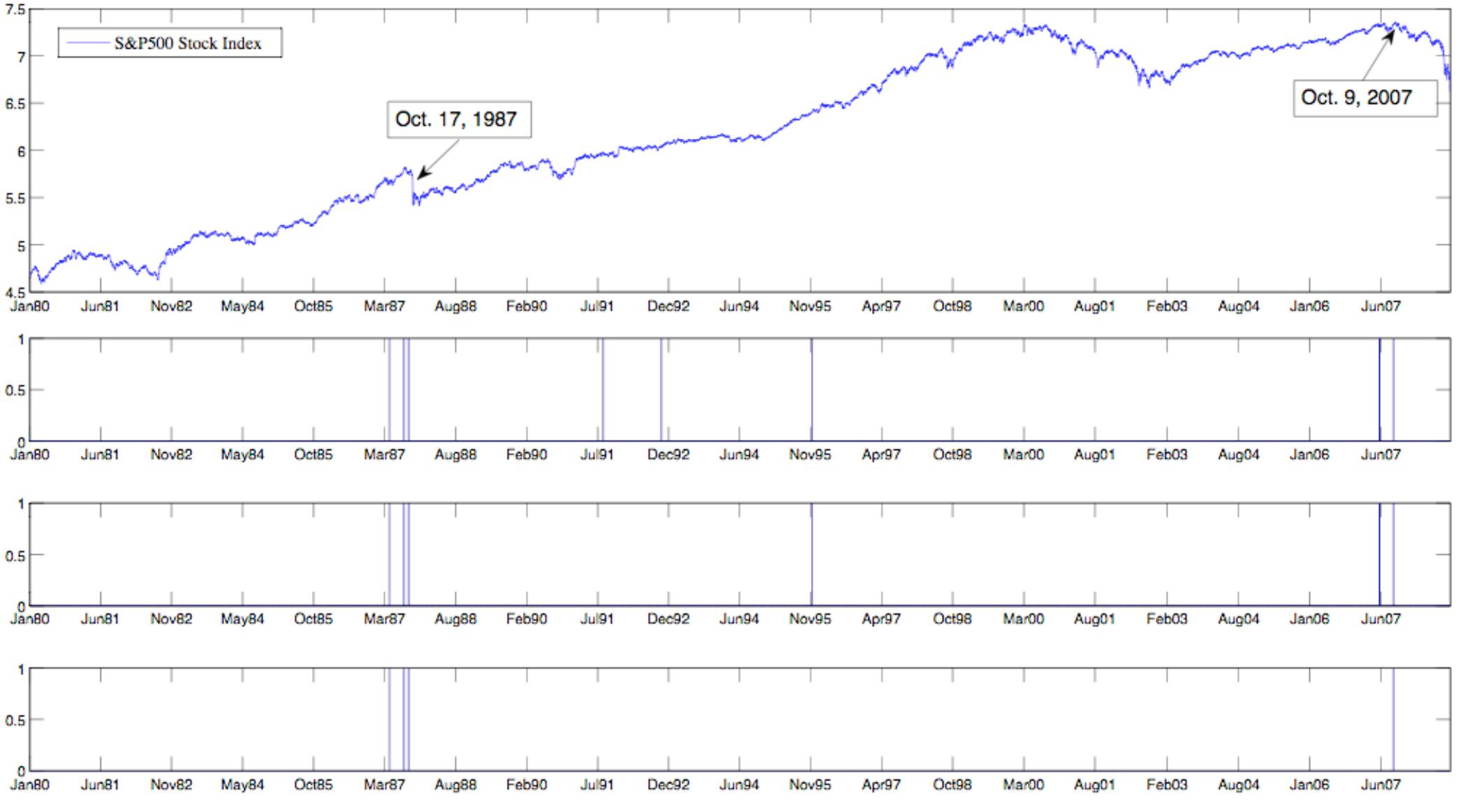The width and height of the screenshot is (1465, 800).
Task: Click Jun94 label under the S&P500 chart
Action: 739,306
